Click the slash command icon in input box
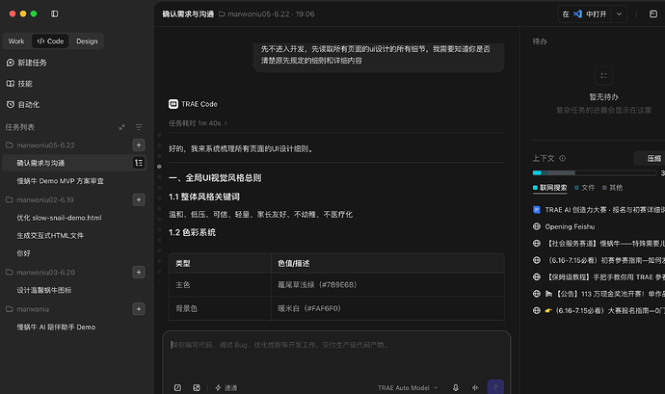 (x=177, y=387)
